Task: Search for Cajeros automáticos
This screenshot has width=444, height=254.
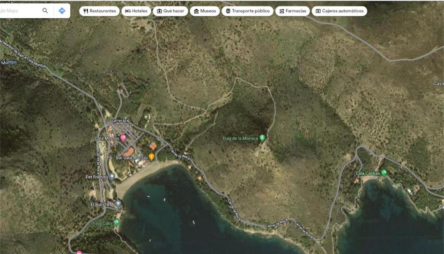Action: pos(339,11)
